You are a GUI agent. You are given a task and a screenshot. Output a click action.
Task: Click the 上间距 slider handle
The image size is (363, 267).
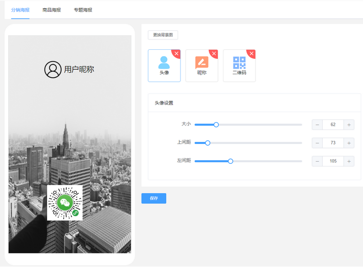pyautogui.click(x=208, y=143)
